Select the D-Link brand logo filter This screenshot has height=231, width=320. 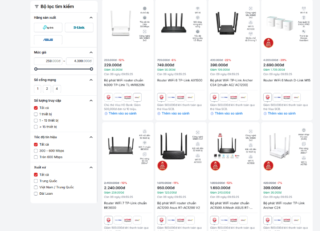click(x=79, y=28)
